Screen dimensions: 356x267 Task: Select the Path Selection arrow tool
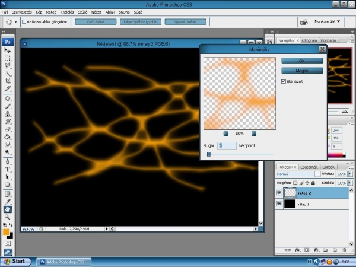tap(8, 177)
